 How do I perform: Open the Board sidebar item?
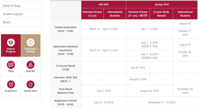pos(21,22)
